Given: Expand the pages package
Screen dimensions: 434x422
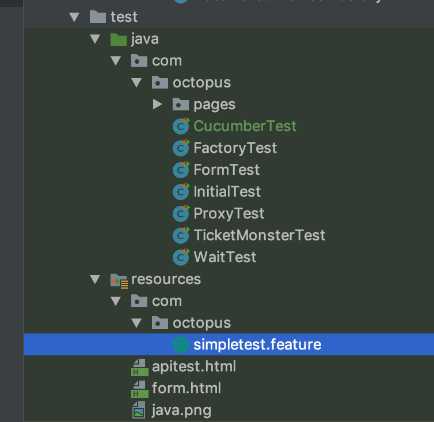Looking at the screenshot, I should click(x=157, y=105).
